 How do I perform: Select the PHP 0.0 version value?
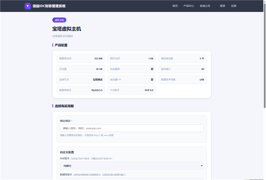(x=149, y=90)
